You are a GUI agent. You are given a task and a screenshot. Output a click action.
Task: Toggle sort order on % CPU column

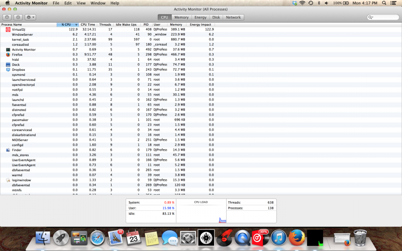68,25
